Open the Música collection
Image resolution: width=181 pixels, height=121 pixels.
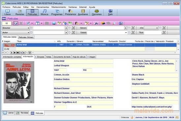(45, 13)
